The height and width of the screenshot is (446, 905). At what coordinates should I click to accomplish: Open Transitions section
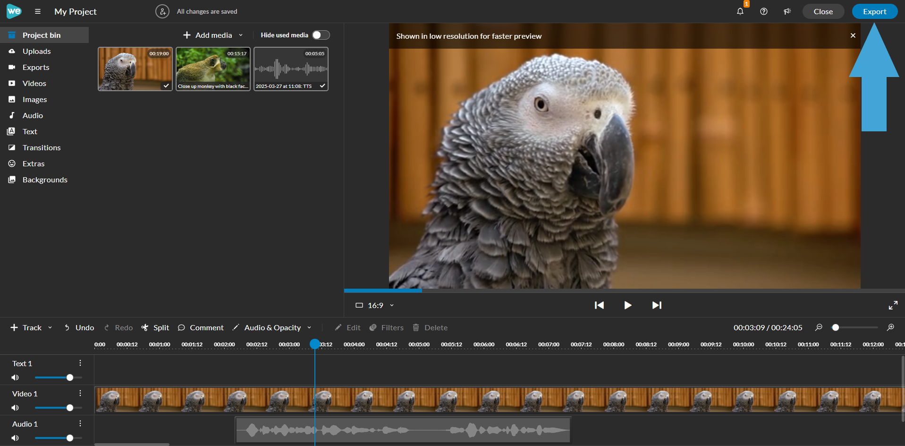(44, 147)
